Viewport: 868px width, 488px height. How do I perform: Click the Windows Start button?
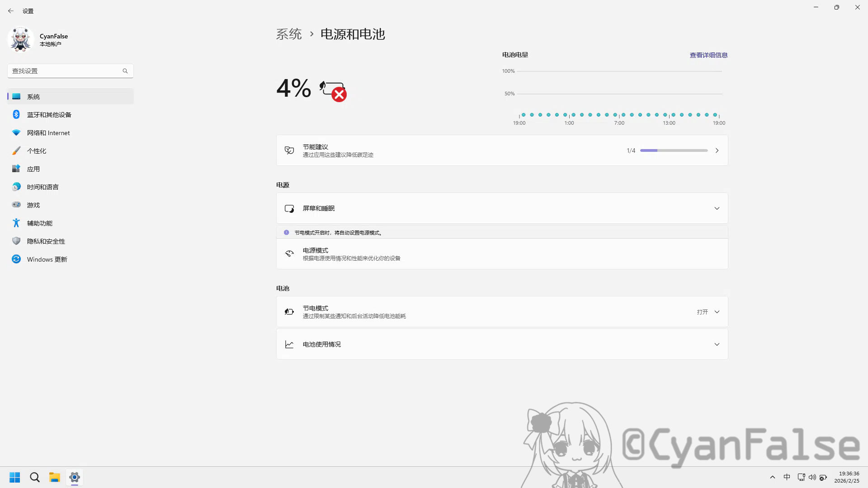tap(14, 477)
